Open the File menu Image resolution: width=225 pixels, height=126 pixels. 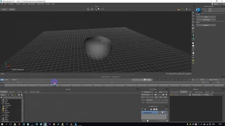tap(2, 4)
